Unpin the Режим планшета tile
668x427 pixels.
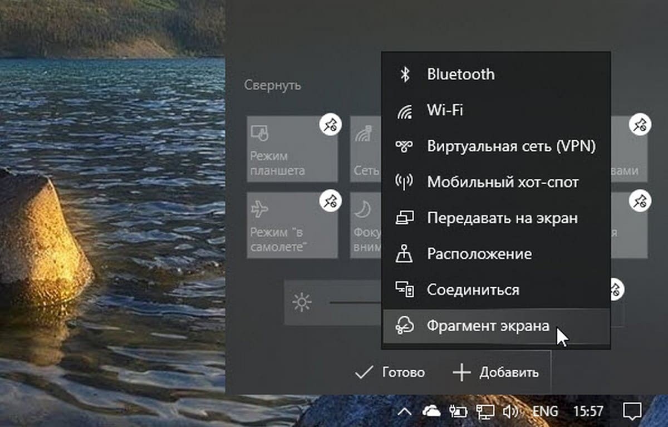click(330, 125)
